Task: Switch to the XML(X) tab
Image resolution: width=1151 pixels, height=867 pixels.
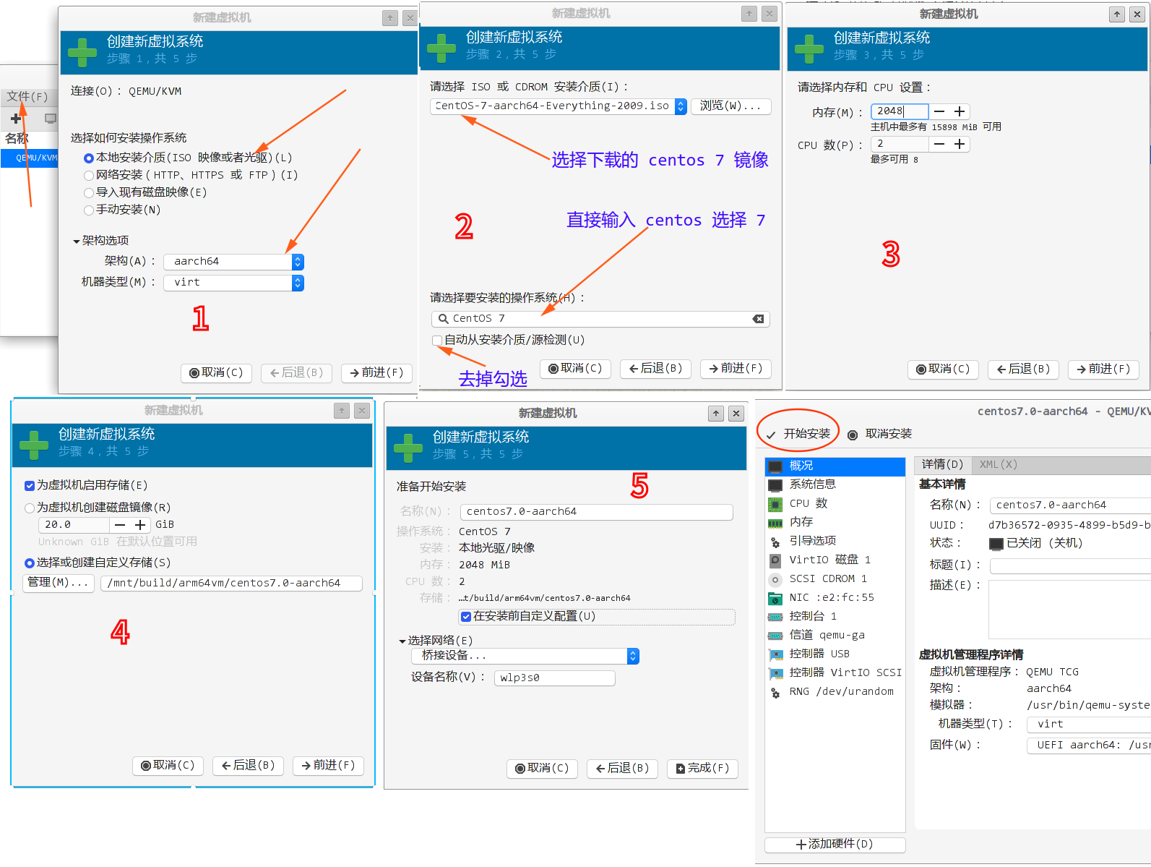Action: [998, 464]
